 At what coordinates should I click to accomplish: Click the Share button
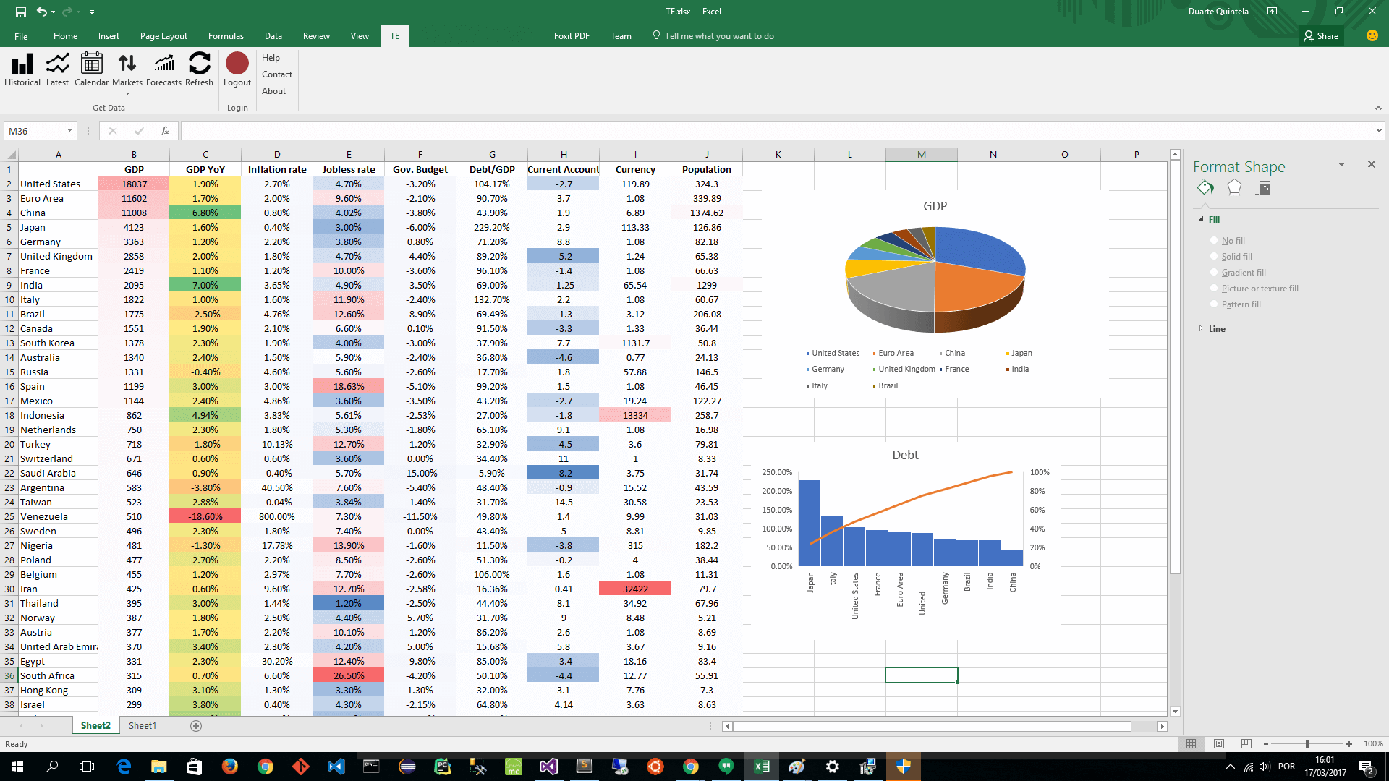tap(1321, 36)
